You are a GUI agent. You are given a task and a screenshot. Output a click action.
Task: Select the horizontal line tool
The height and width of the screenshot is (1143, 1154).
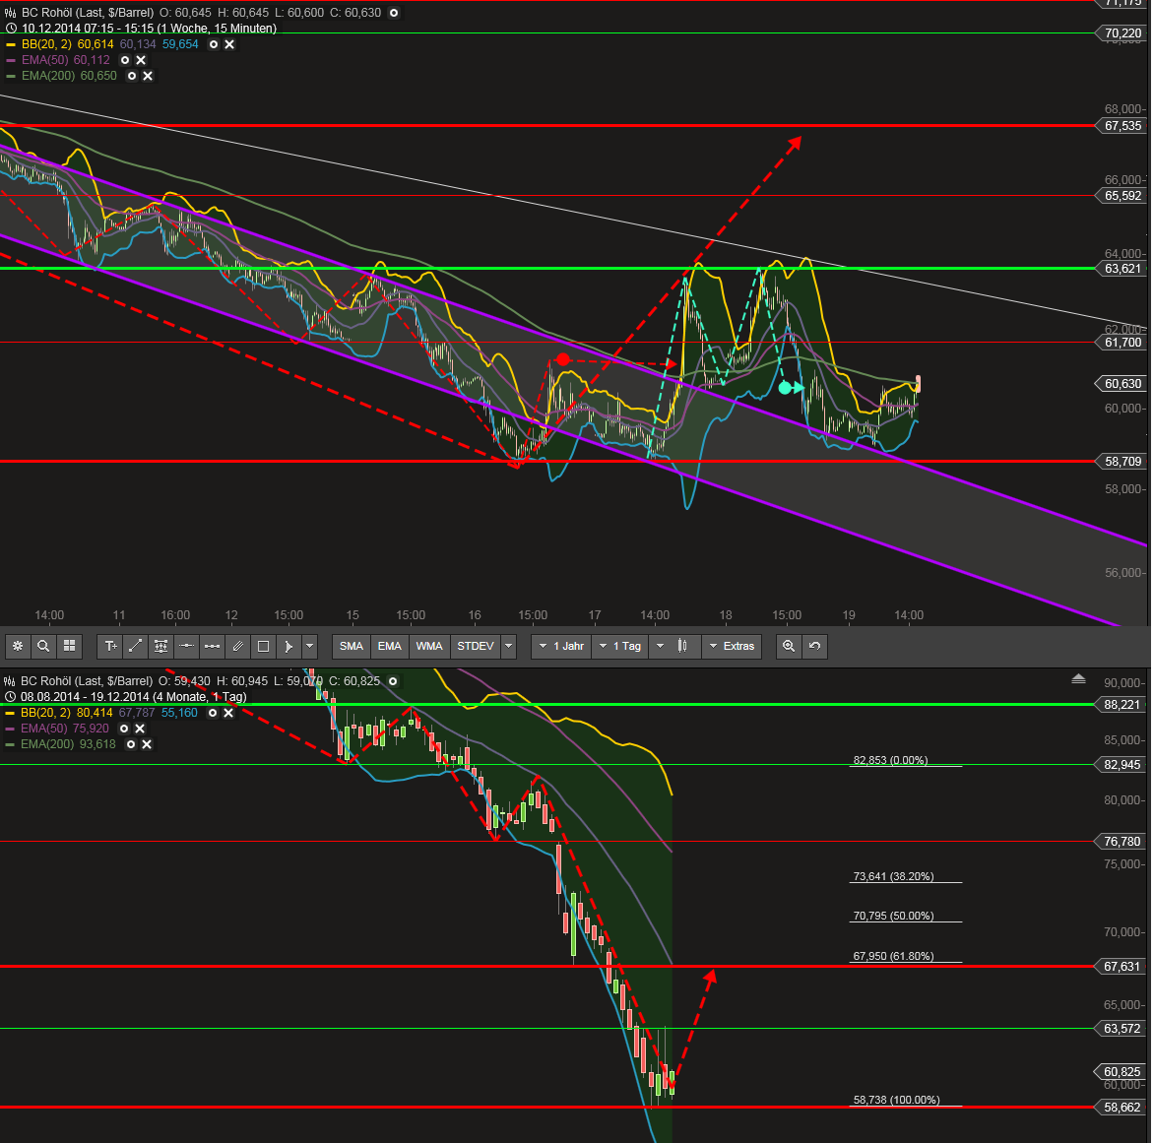186,646
